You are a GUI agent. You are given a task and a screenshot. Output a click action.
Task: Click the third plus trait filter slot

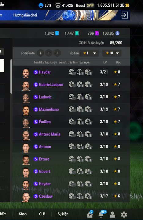coord(57,53)
